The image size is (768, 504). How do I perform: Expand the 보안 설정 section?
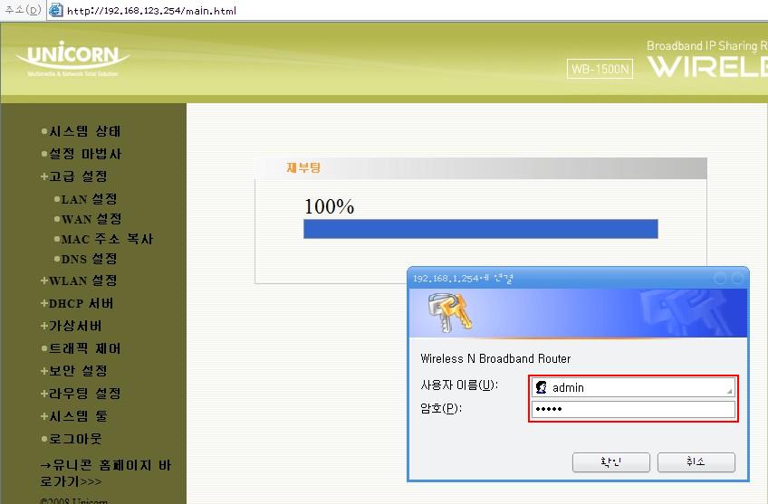[74, 371]
